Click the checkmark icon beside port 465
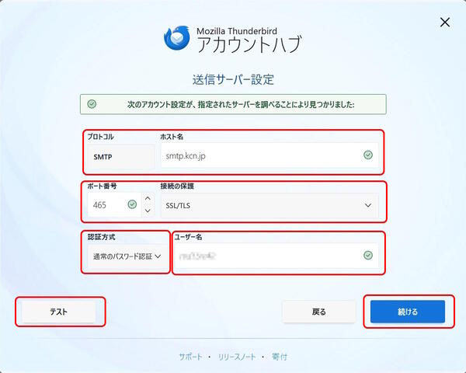 pos(132,204)
